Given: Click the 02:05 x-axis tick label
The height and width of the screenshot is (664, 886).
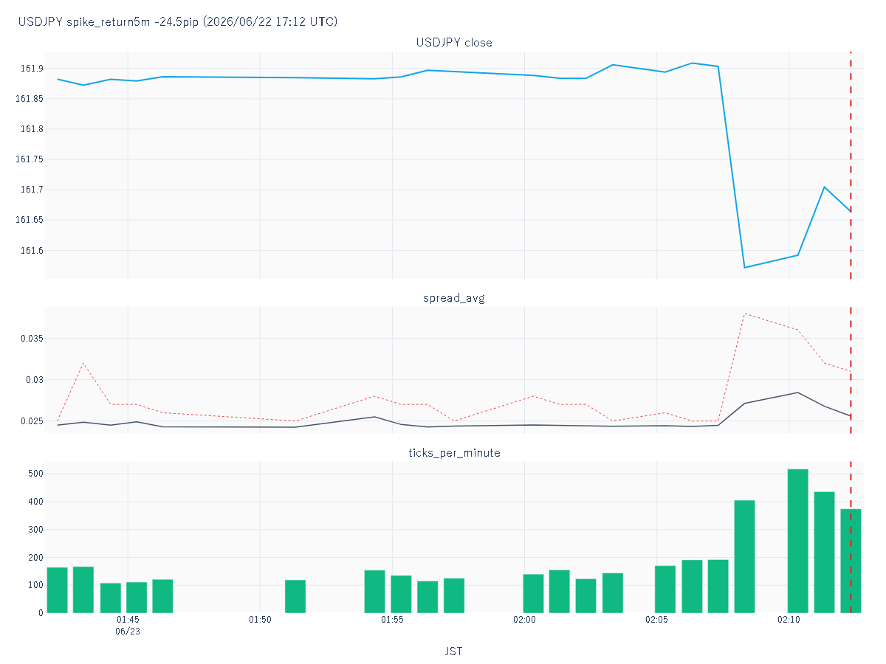Looking at the screenshot, I should tap(656, 620).
